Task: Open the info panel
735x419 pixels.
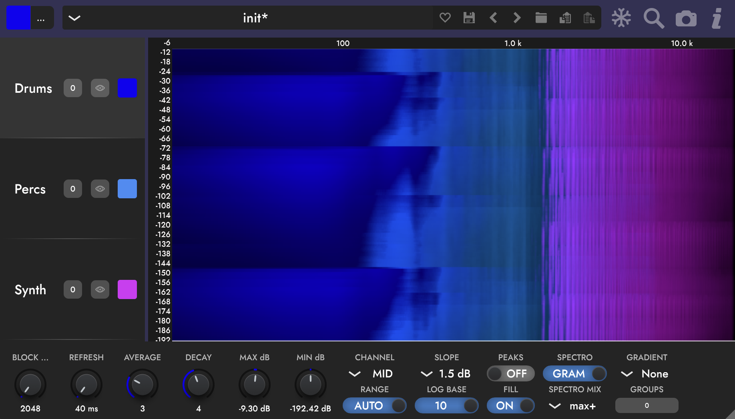Action: click(717, 18)
